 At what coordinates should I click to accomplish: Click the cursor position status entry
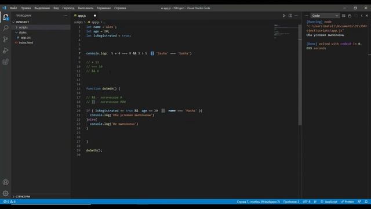258,201
